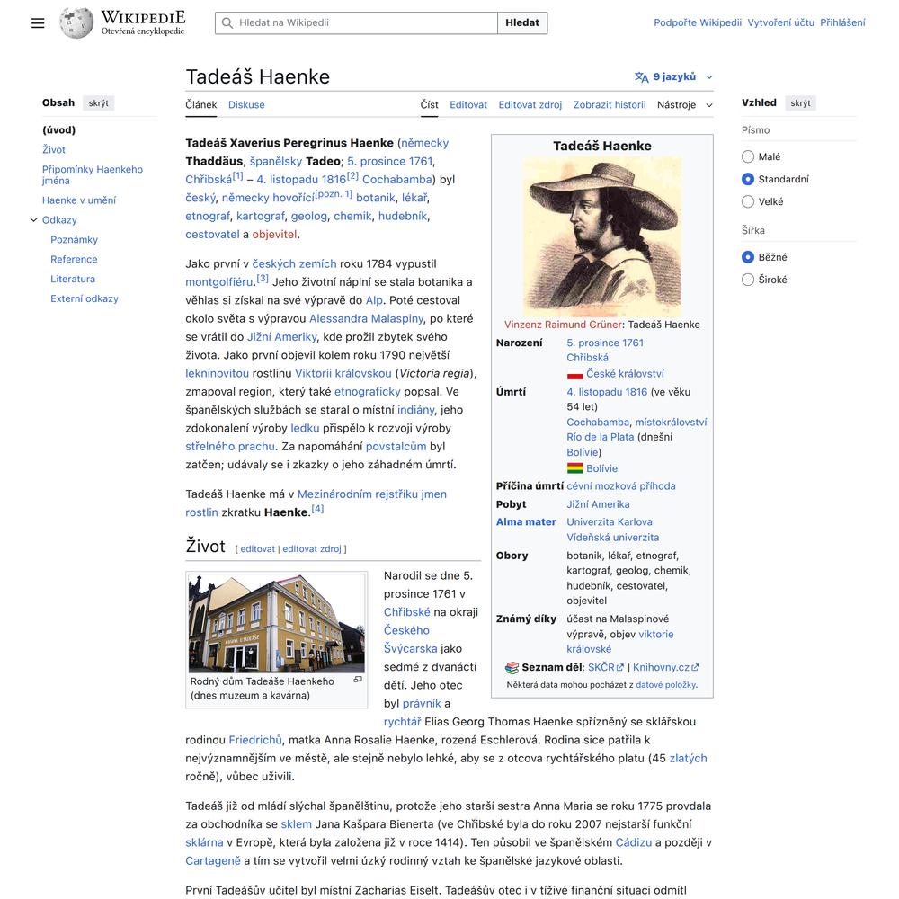Screen dimensions: 899x899
Task: Open the Cádizu link
Action: pyautogui.click(x=634, y=843)
